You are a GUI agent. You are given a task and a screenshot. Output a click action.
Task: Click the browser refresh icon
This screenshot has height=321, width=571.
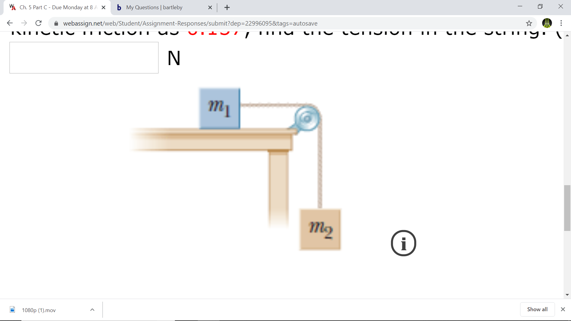[38, 23]
